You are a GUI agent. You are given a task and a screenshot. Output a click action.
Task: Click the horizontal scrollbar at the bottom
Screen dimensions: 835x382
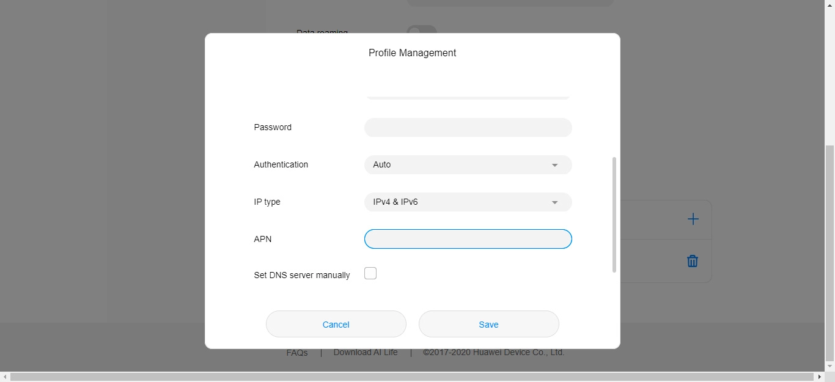pyautogui.click(x=410, y=377)
